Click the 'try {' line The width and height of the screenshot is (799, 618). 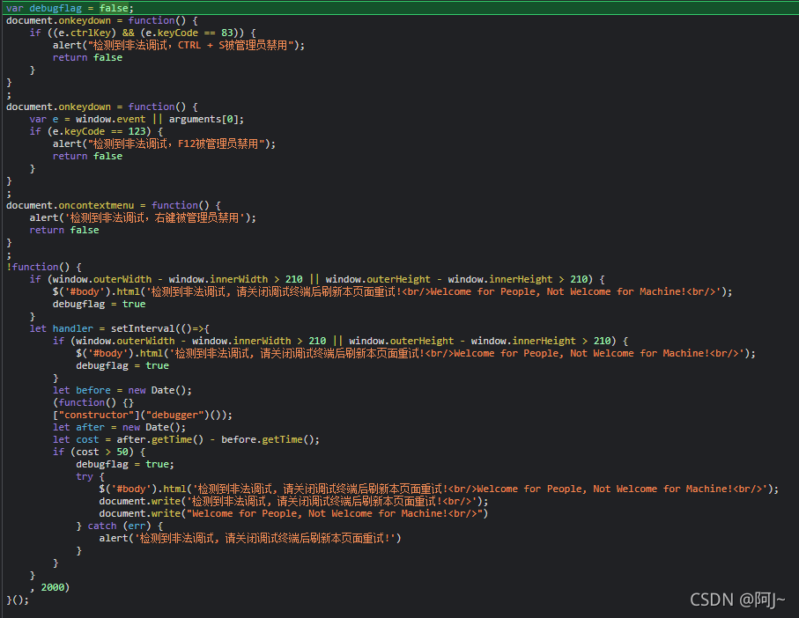point(90,476)
